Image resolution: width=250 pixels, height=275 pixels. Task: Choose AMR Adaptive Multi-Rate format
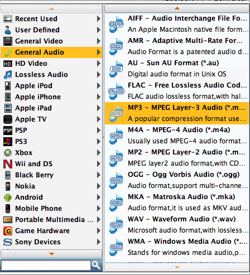[177, 46]
